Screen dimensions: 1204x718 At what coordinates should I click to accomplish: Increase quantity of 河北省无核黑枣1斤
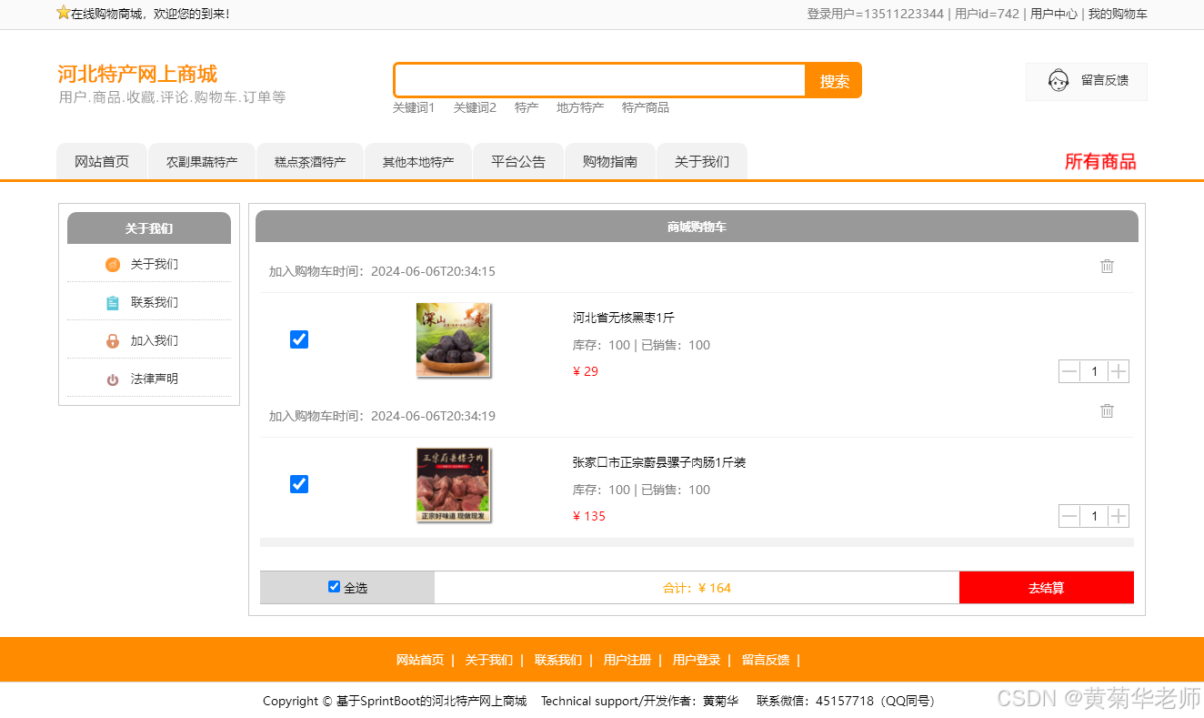tap(1119, 371)
